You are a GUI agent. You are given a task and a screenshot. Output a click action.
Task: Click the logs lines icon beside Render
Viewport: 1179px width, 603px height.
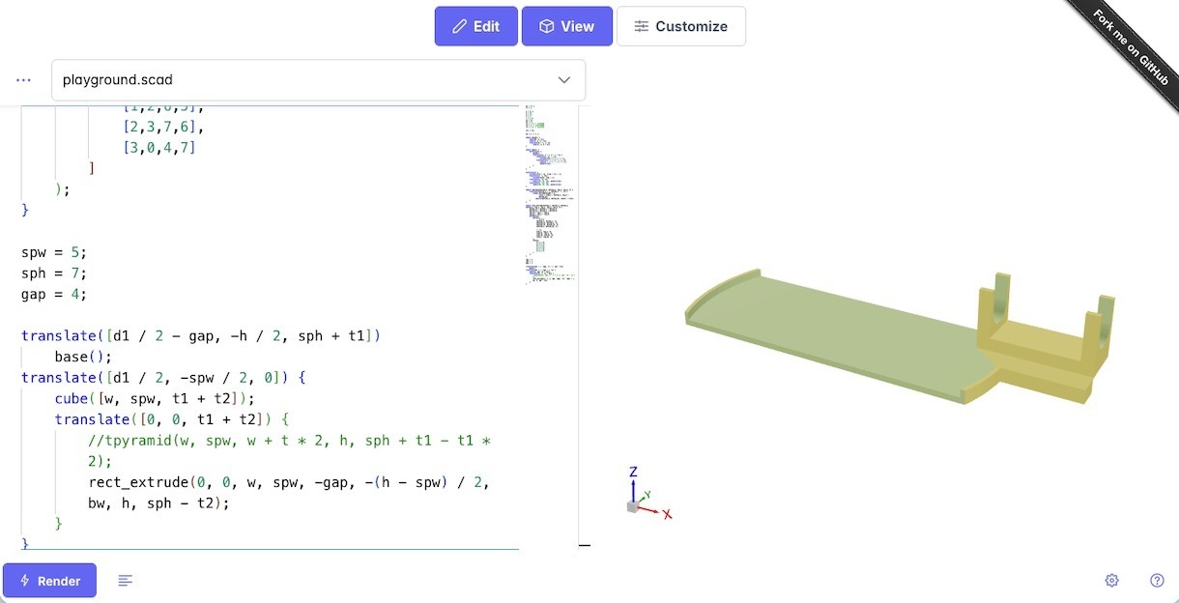tap(126, 581)
